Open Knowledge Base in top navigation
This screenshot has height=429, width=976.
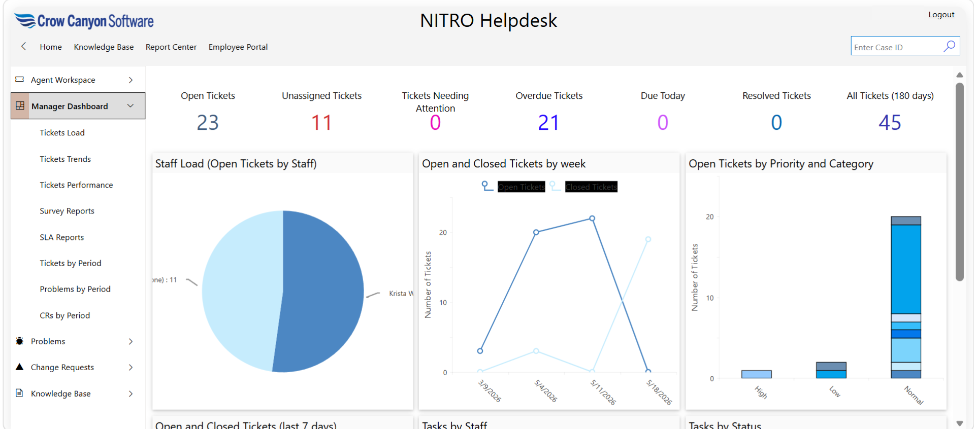[x=104, y=47]
